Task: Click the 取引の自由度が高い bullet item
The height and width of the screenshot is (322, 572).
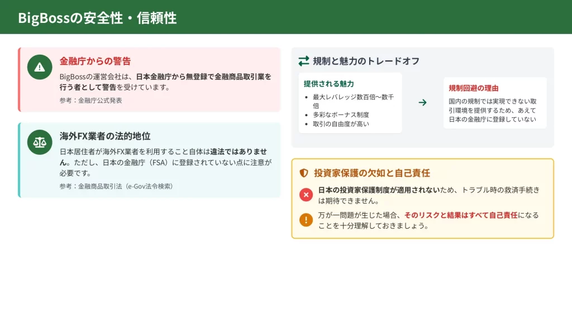Action: pos(341,124)
